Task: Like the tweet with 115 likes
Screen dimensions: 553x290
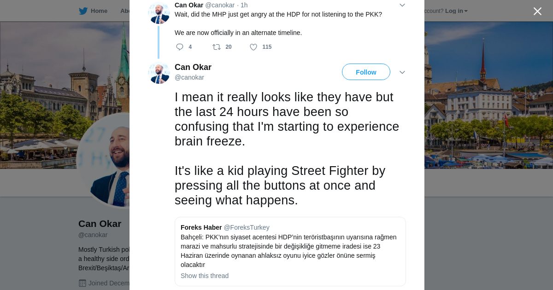Action: click(x=253, y=47)
